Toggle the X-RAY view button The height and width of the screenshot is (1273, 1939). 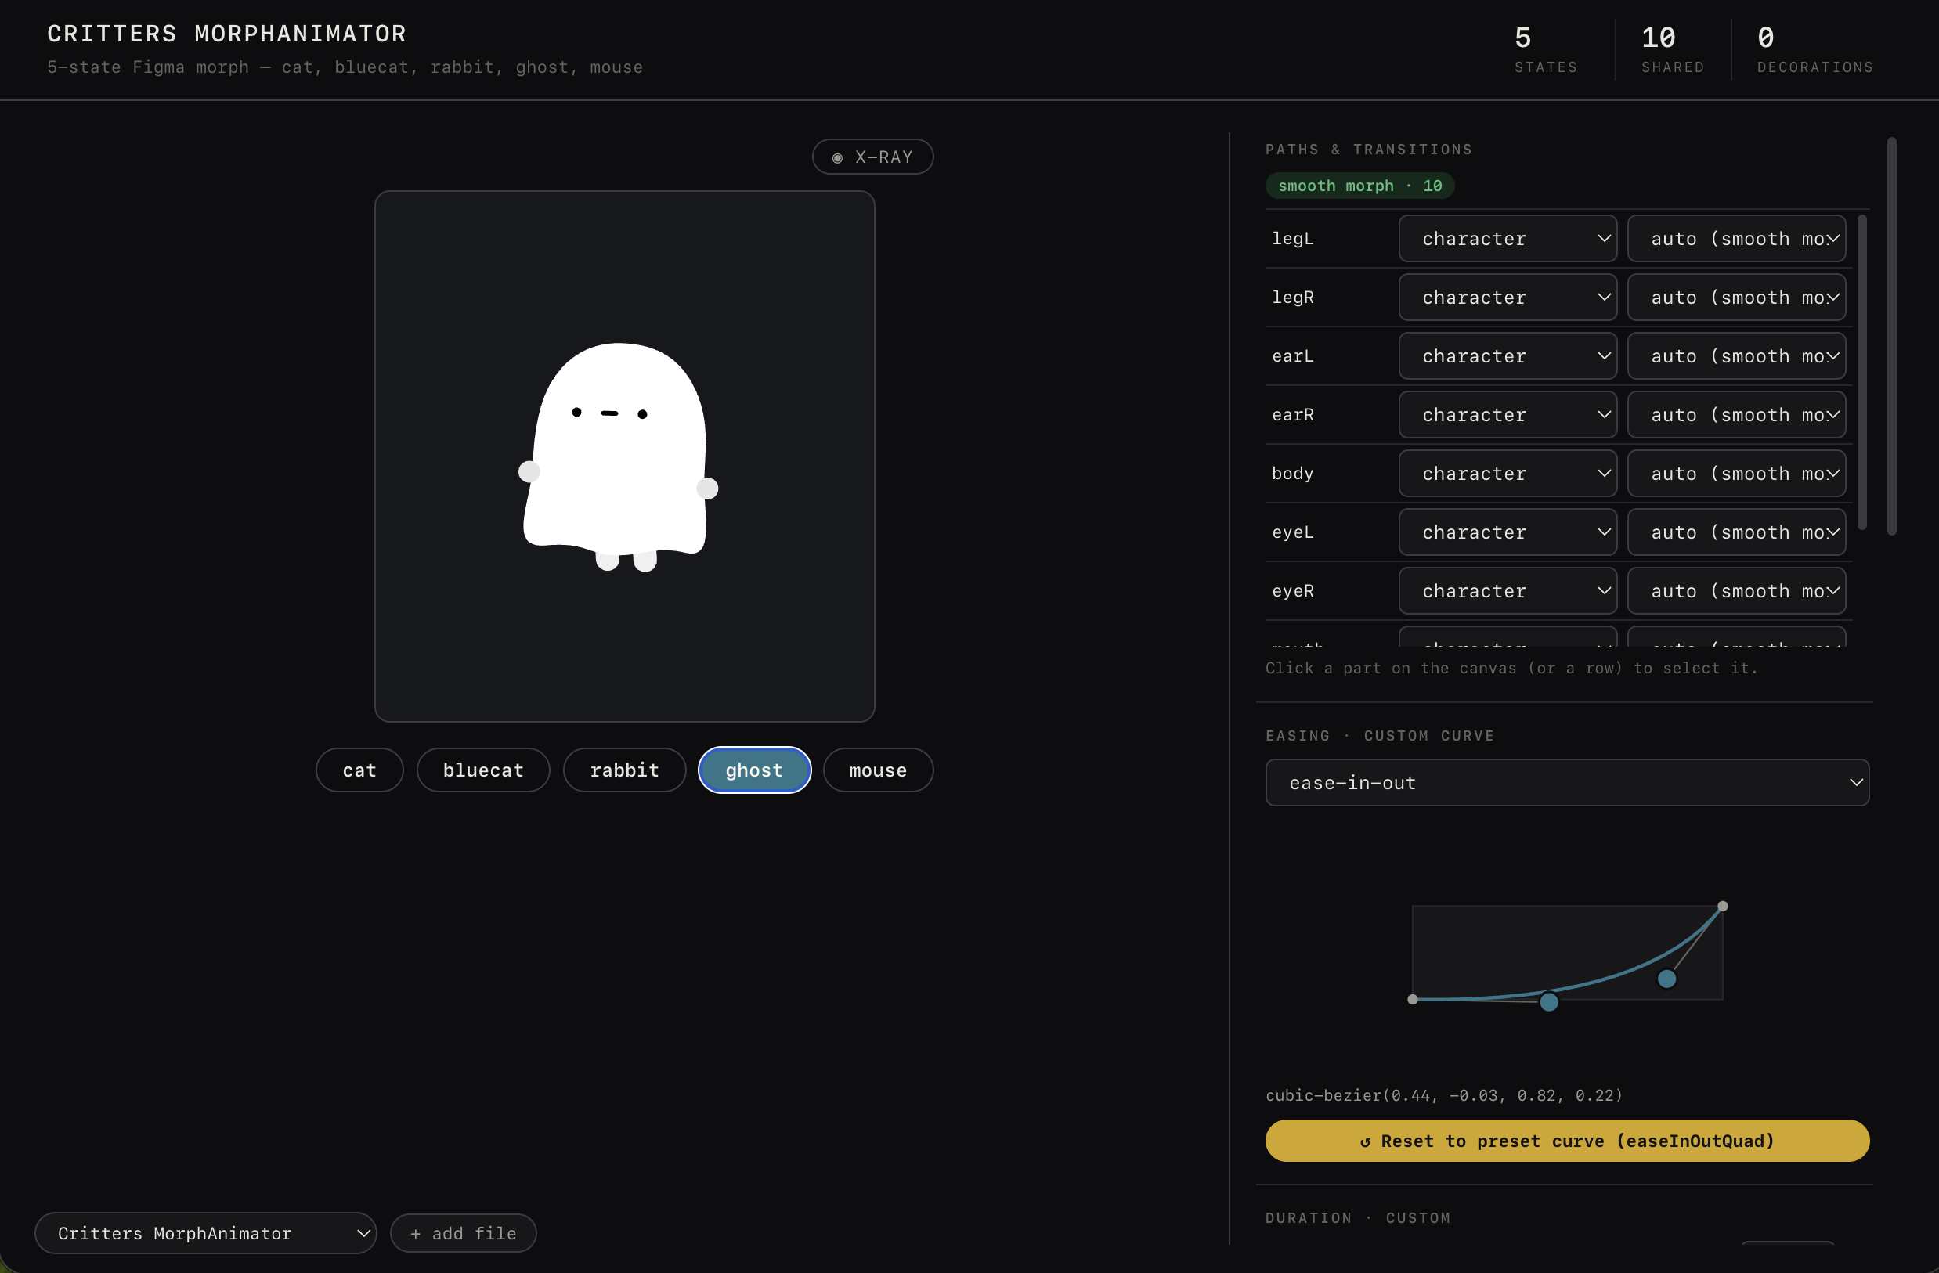872,157
